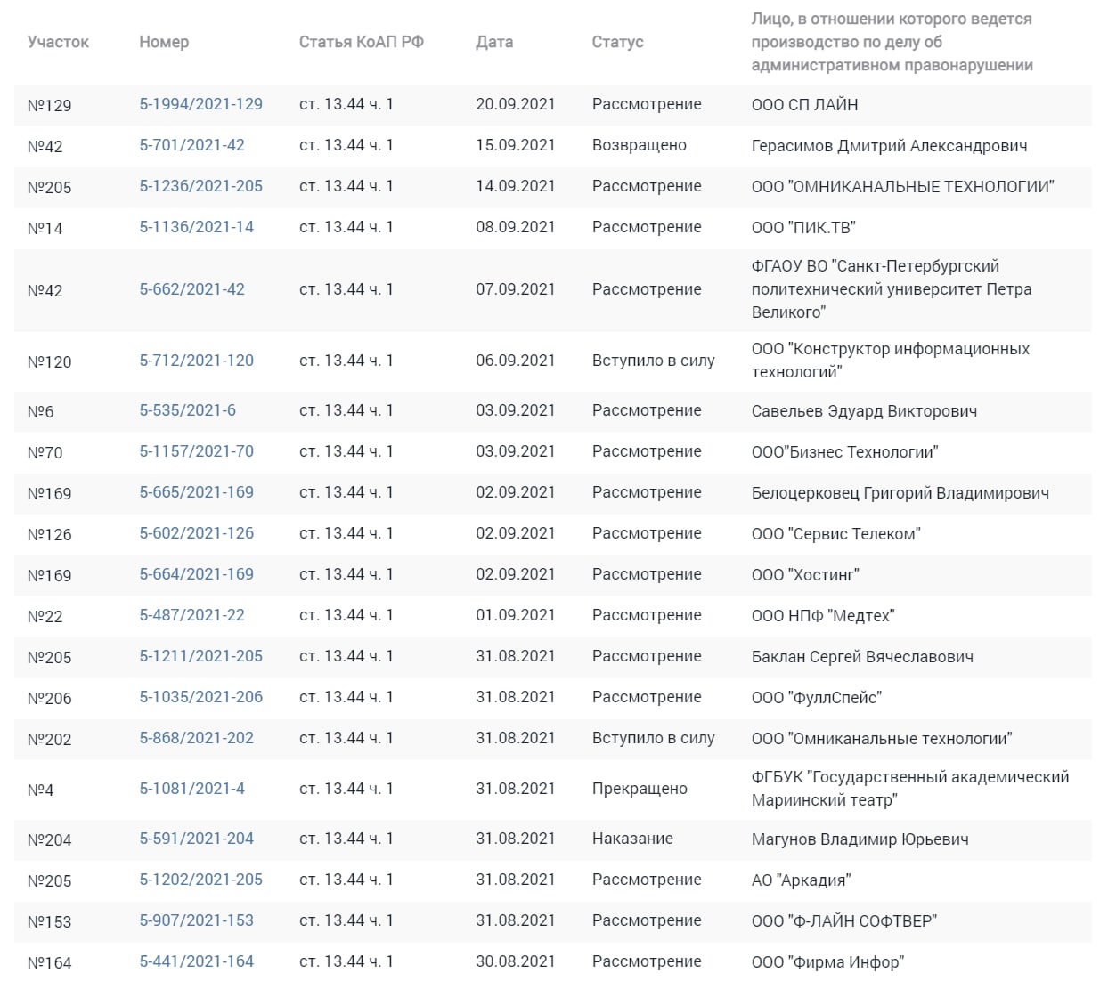The width and height of the screenshot is (1108, 989).
Task: Click the date 14.09.2021
Action: [x=515, y=186]
